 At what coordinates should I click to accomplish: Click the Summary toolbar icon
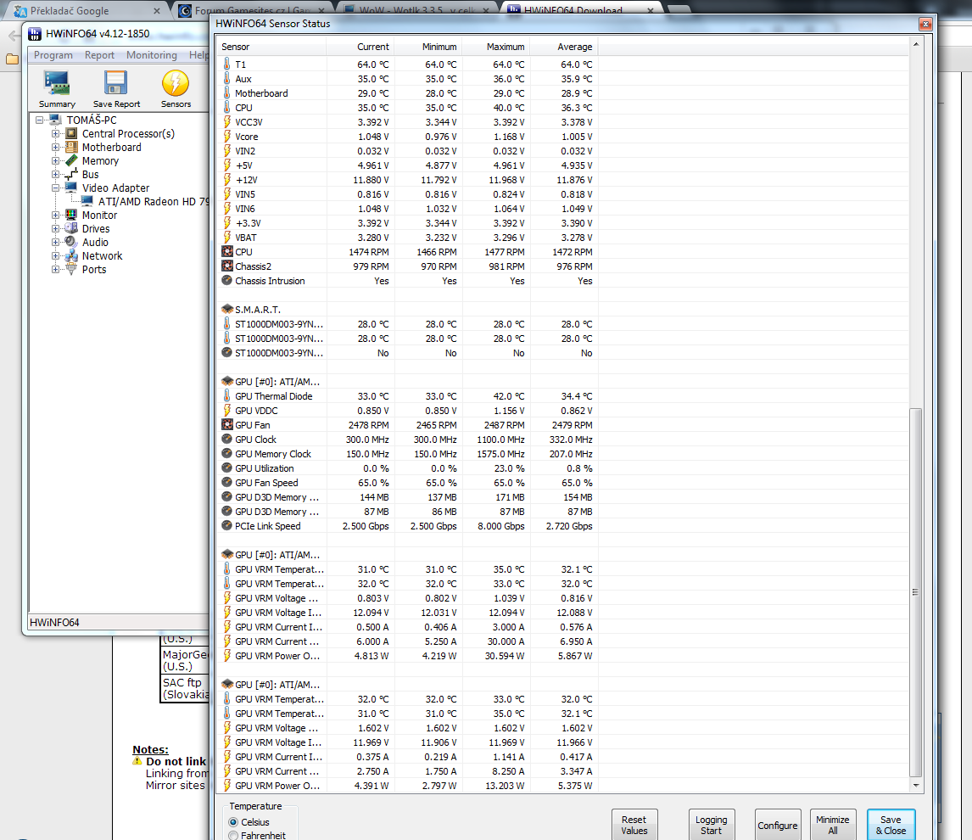pos(57,84)
